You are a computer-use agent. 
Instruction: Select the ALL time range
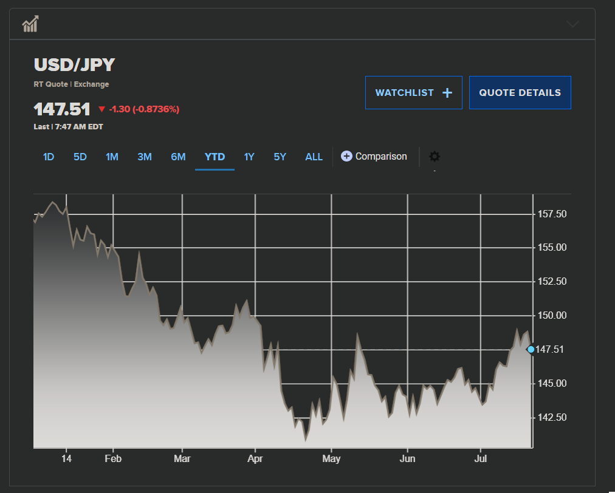(314, 157)
